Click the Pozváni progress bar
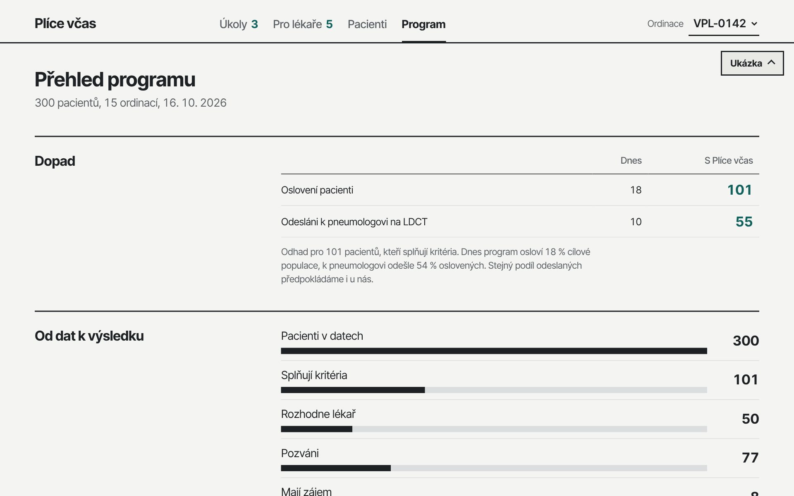The width and height of the screenshot is (794, 496). (494, 468)
